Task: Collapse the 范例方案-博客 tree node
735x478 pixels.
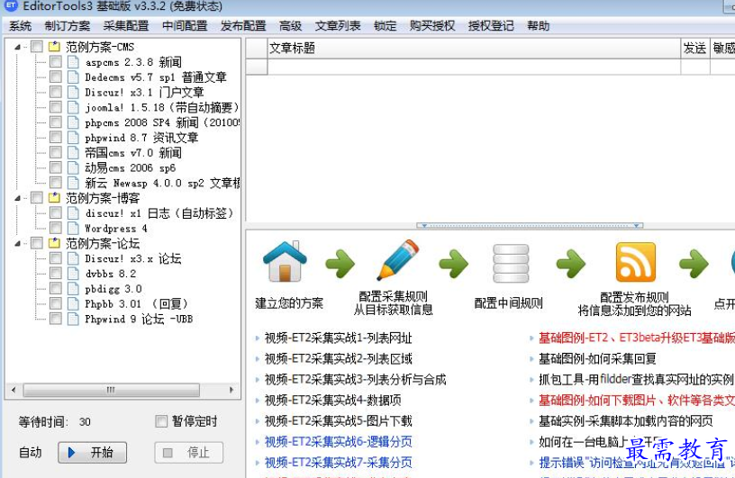Action: 17,198
